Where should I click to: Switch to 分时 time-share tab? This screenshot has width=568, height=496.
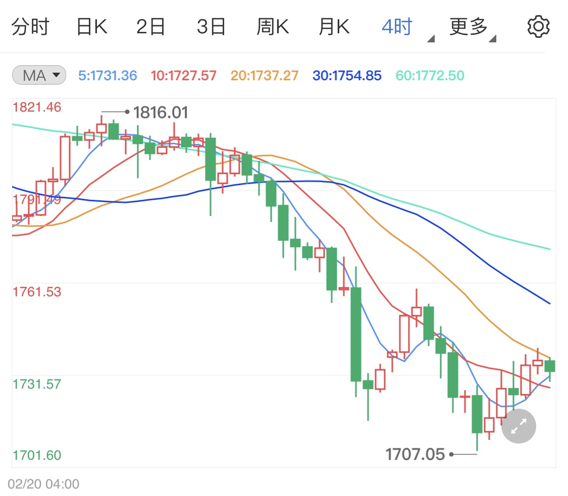tap(30, 27)
